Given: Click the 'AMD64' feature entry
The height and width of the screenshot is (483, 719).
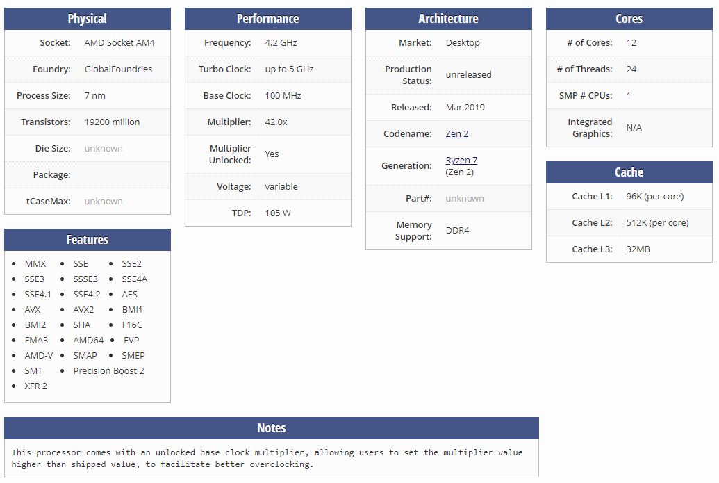Looking at the screenshot, I should pyautogui.click(x=88, y=341).
